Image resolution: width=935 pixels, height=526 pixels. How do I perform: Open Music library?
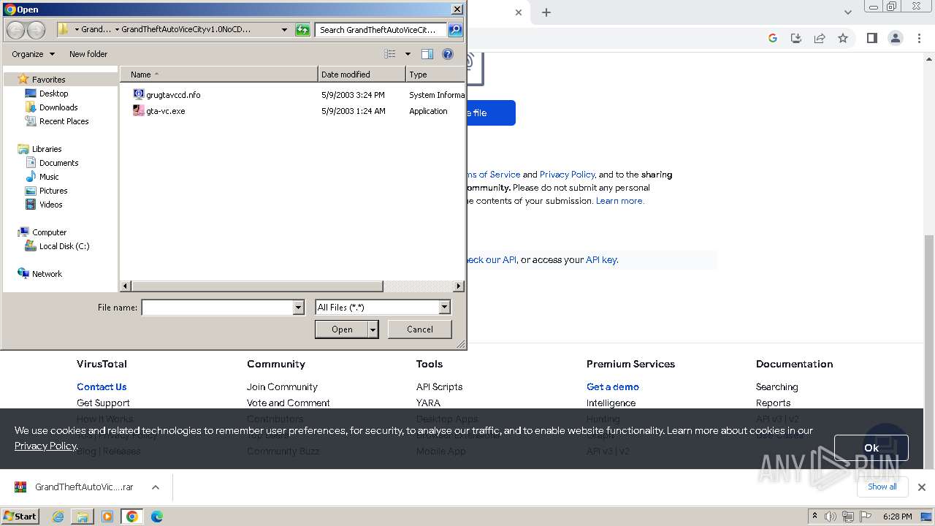(49, 177)
